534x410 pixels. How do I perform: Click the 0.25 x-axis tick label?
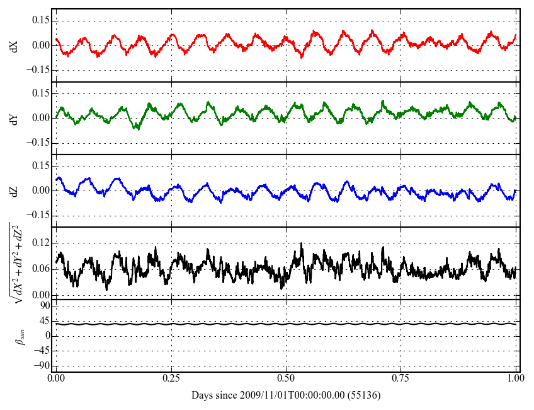click(171, 379)
